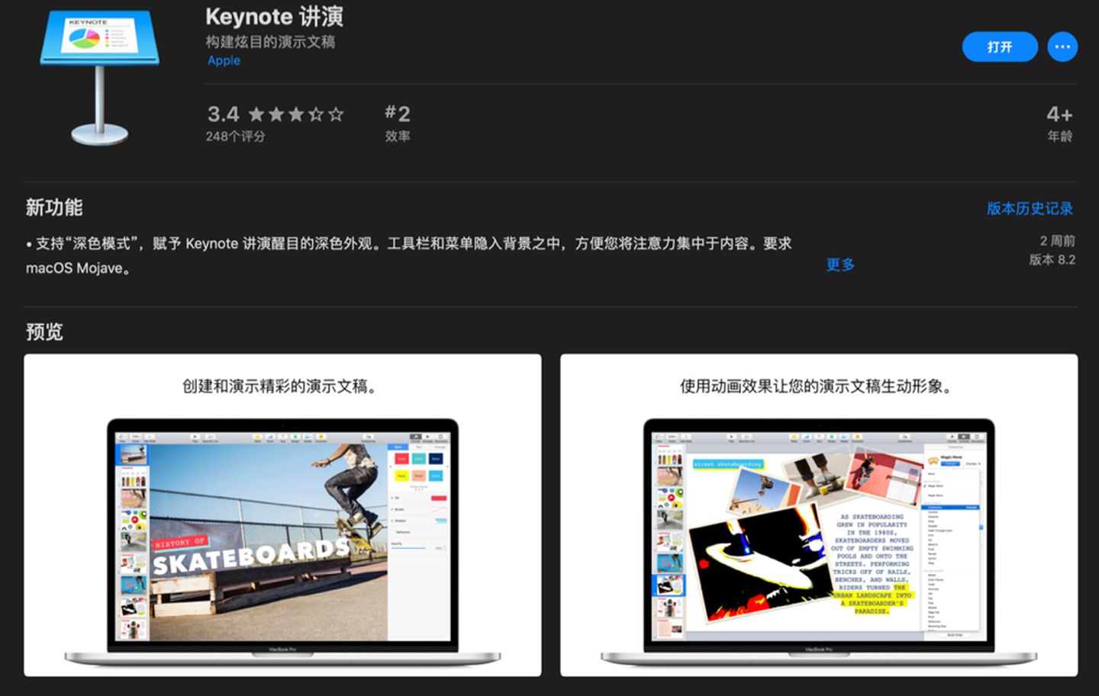
Task: Click the 4+ age rating
Action: (1059, 114)
